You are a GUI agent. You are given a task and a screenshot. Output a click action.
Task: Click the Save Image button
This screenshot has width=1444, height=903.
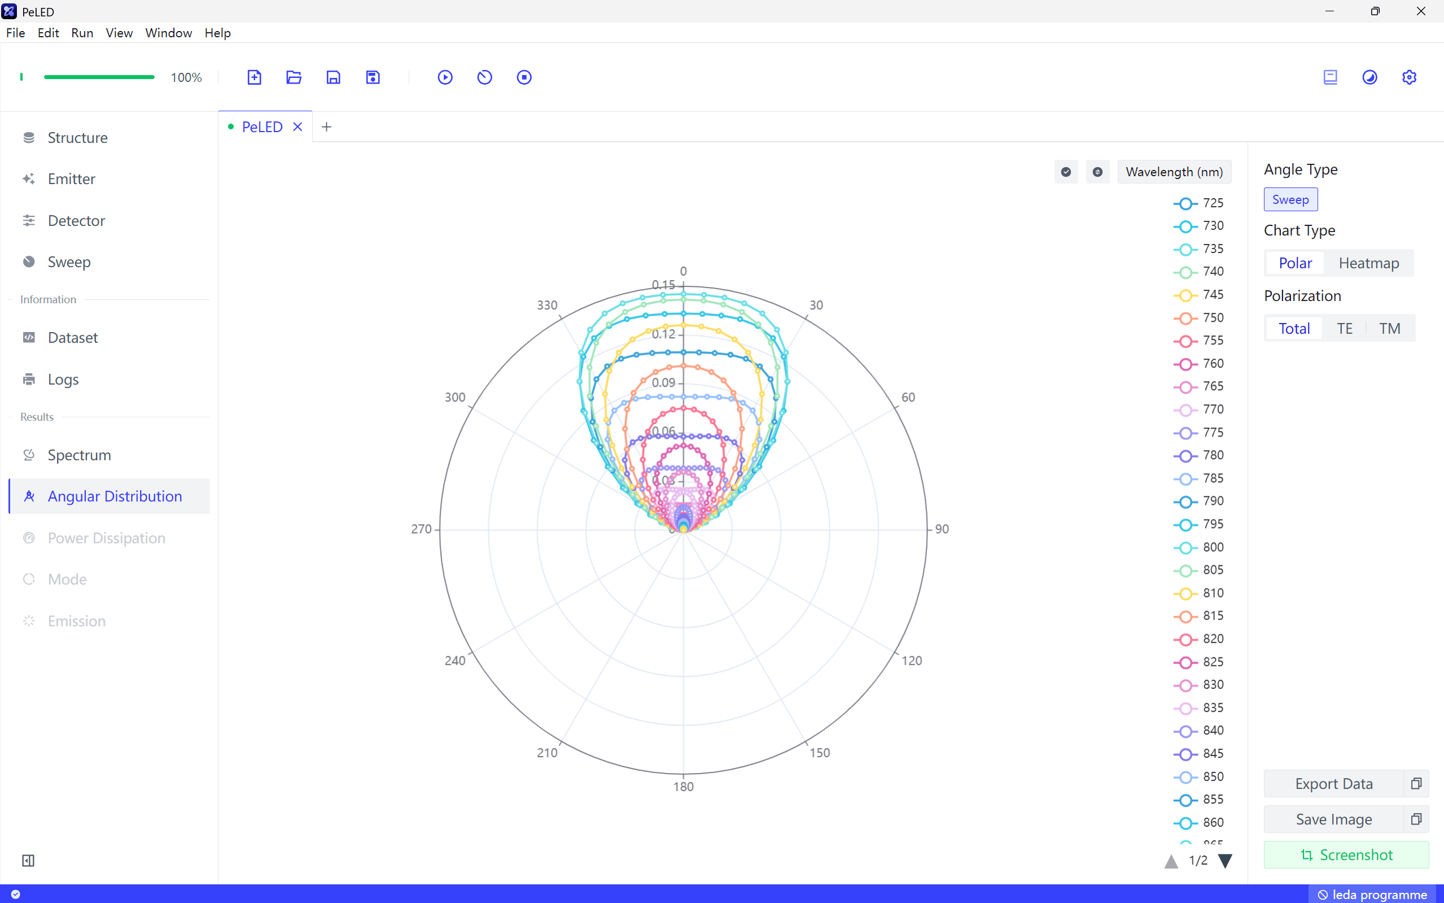(1333, 819)
